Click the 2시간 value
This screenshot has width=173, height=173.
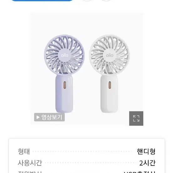click(x=147, y=163)
